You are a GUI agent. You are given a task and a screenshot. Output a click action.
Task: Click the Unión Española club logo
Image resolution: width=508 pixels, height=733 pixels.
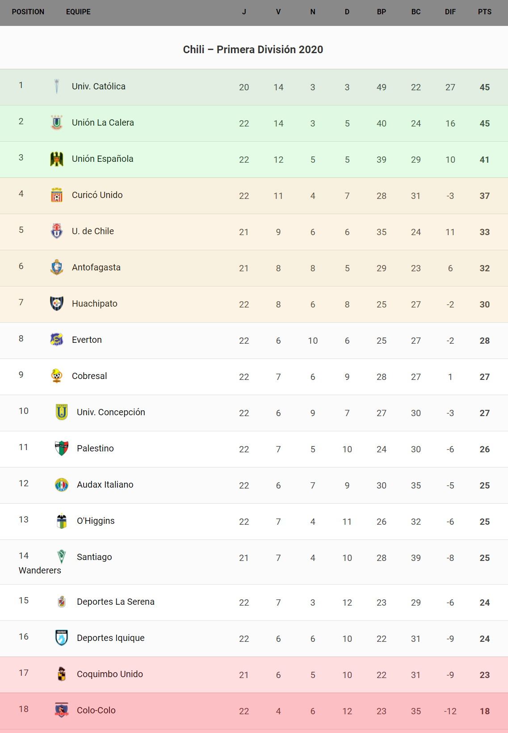[x=57, y=159]
